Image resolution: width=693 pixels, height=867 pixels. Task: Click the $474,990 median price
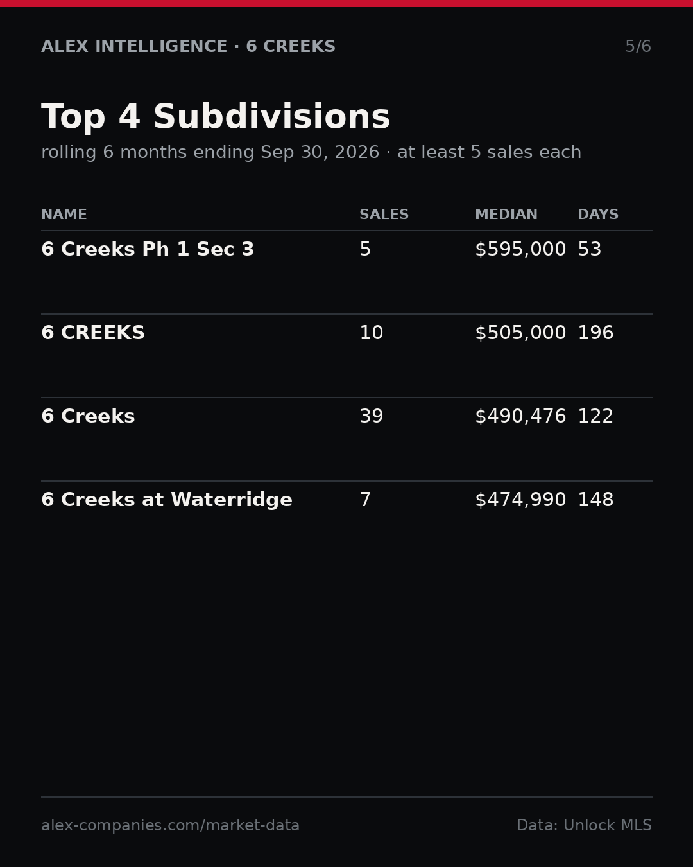coord(520,500)
